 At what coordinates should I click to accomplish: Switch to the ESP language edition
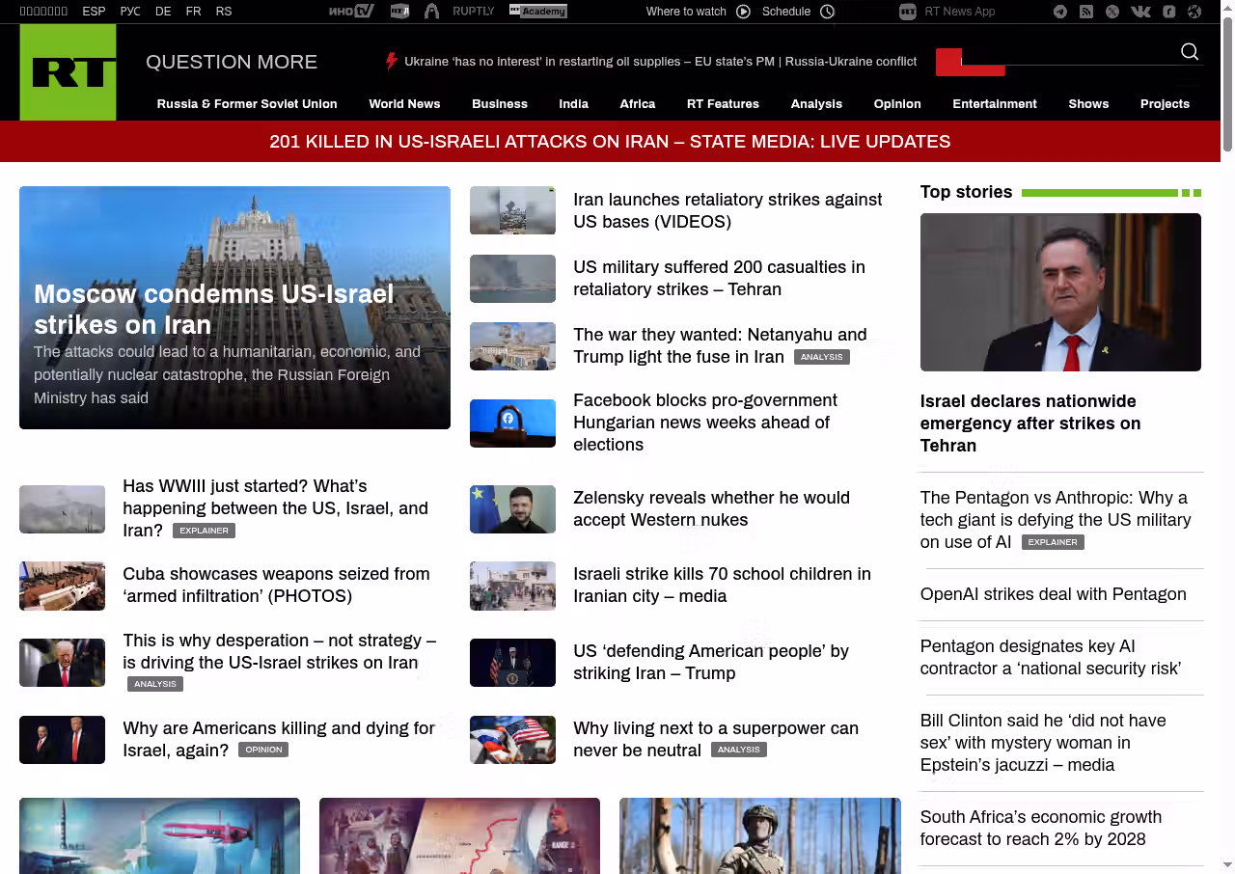94,12
